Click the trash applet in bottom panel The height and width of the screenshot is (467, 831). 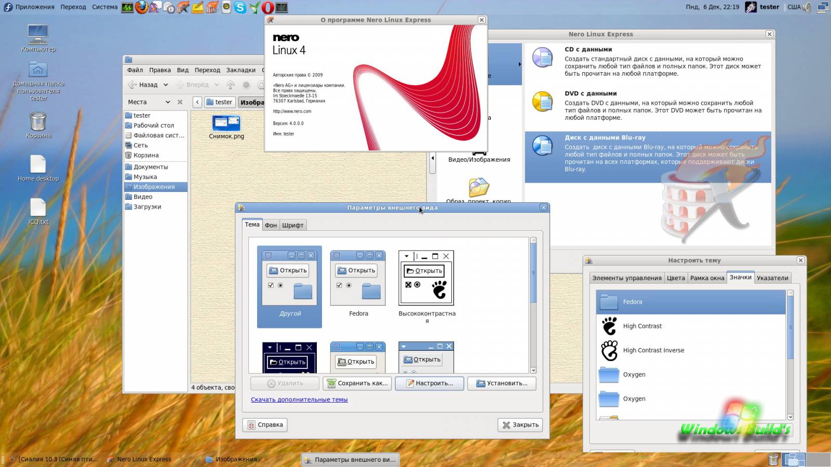(773, 459)
